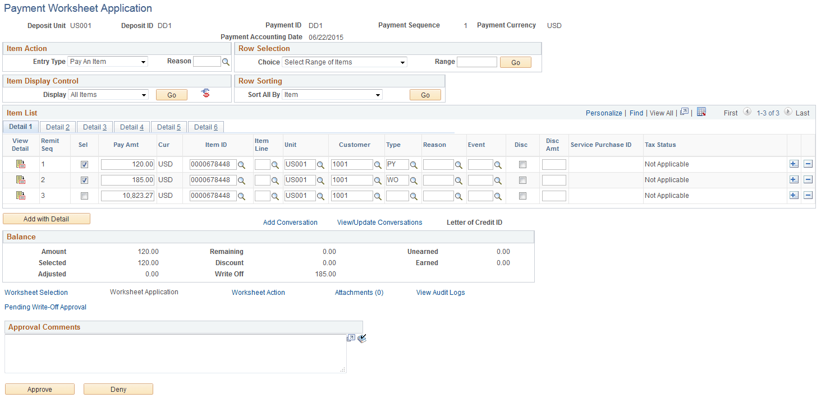This screenshot has width=821, height=398.
Task: Check the Sel checkbox for row 3
Action: pyautogui.click(x=84, y=196)
